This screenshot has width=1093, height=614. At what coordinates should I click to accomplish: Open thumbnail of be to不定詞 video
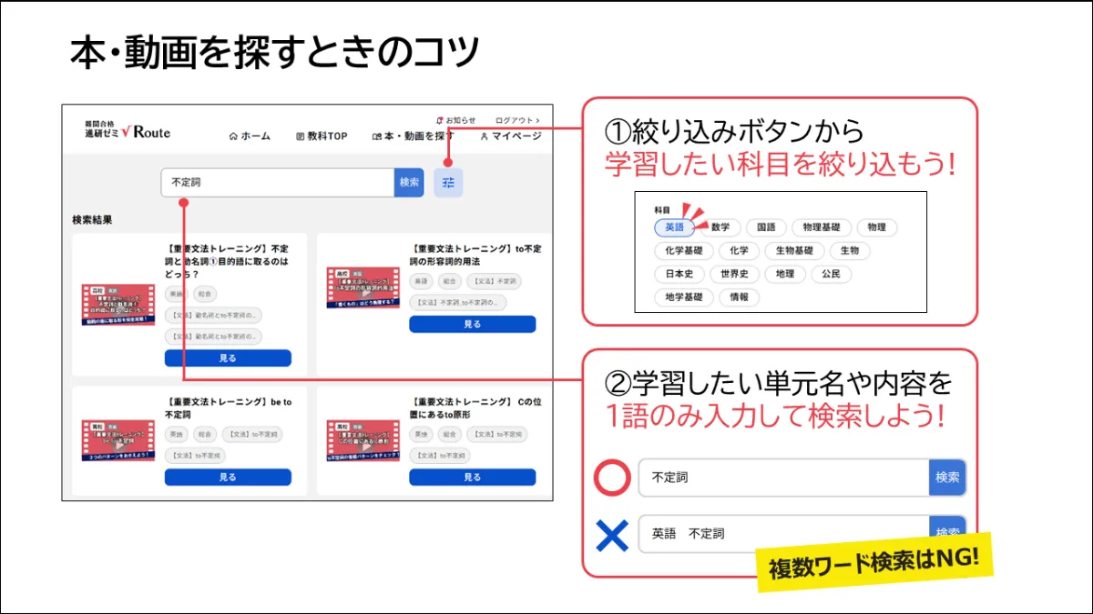118,442
